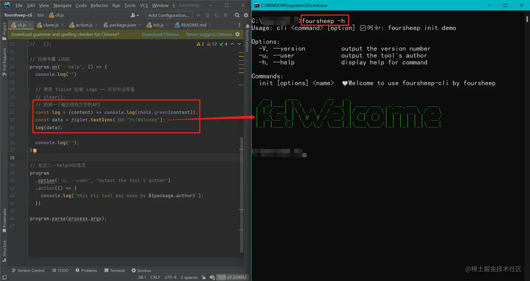
Task: Open the TODO tool window
Action: [60, 271]
